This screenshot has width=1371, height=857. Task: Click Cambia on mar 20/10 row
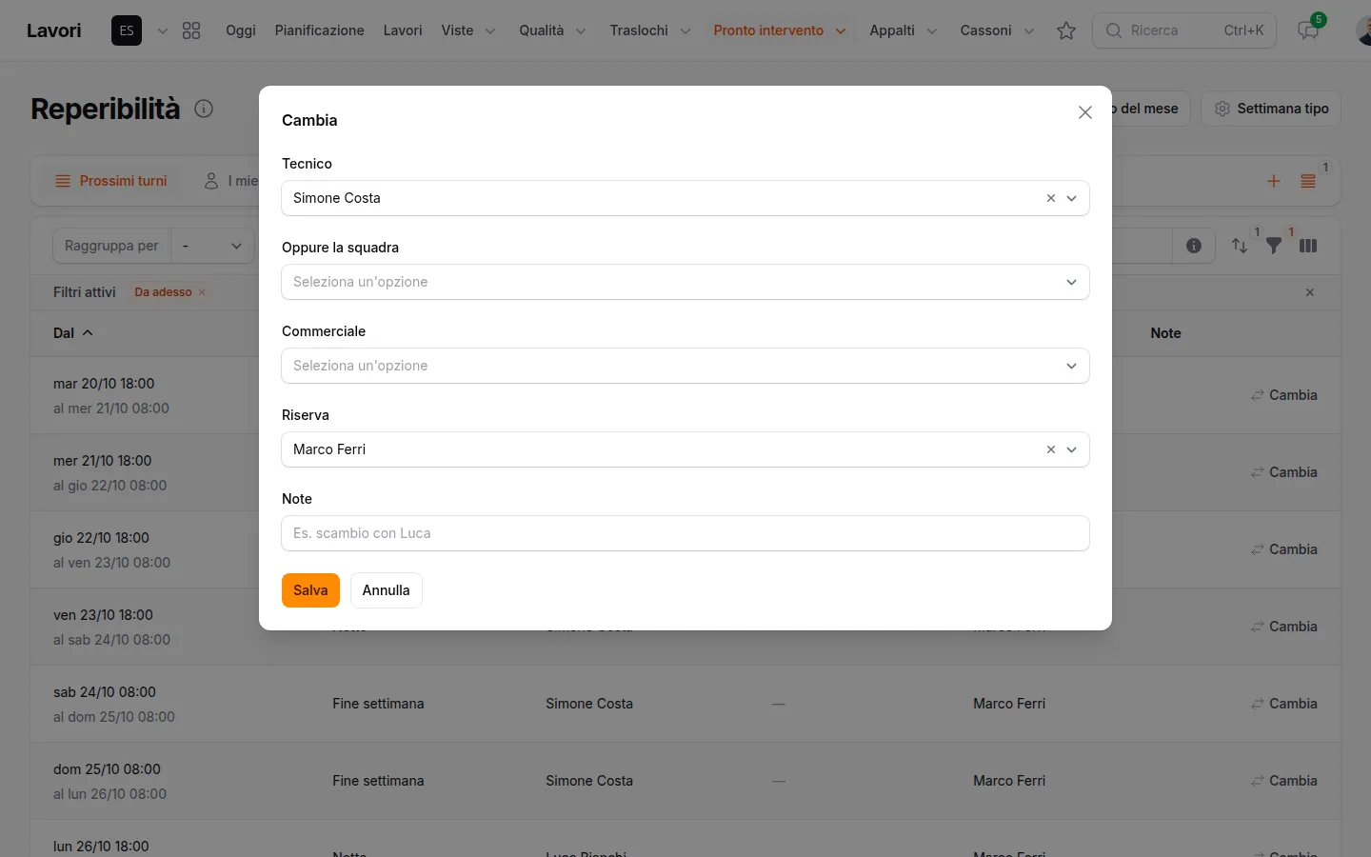point(1284,395)
